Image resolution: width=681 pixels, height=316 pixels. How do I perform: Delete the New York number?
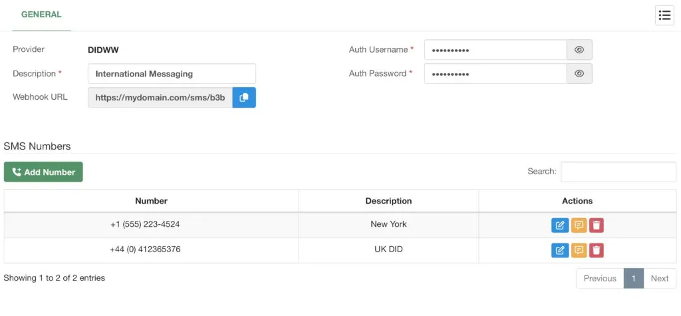(x=597, y=225)
